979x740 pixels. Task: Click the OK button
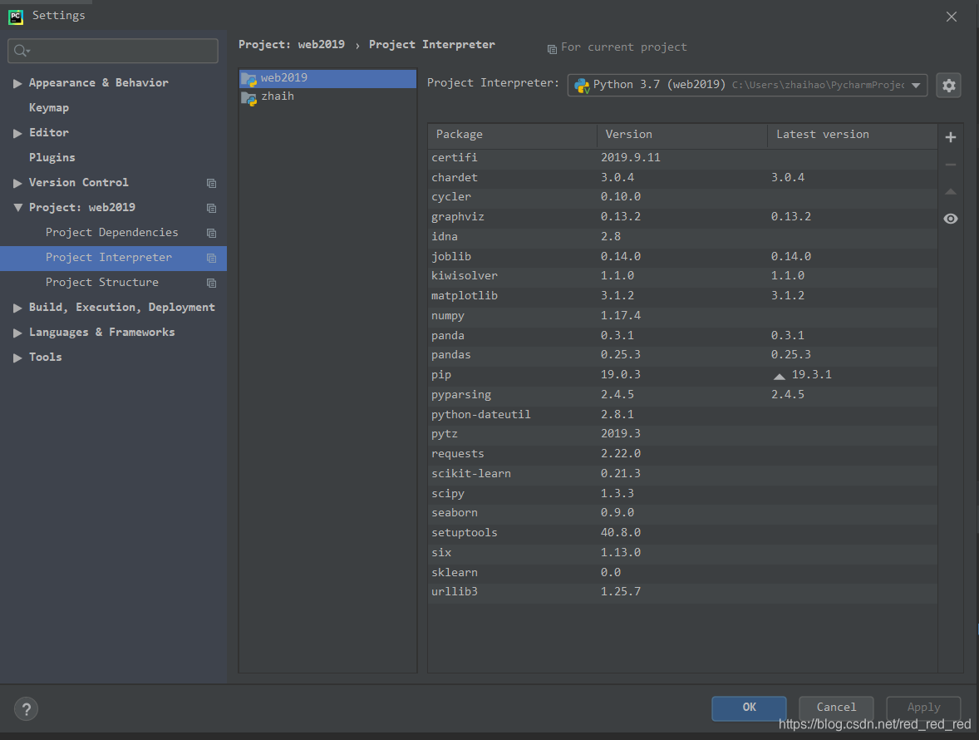(749, 708)
